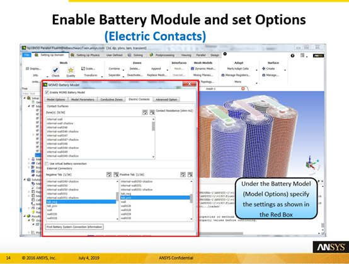Click the Contact Surfaces zone list scrollbar
Image resolution: width=349 pixels, height=264 pixels.
pyautogui.click(x=153, y=138)
